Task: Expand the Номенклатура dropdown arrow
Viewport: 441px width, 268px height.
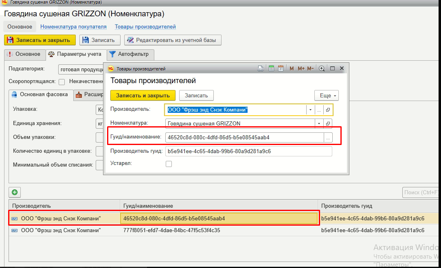Action: [319, 123]
